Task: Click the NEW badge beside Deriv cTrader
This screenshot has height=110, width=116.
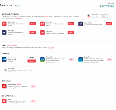Action: coord(19,85)
